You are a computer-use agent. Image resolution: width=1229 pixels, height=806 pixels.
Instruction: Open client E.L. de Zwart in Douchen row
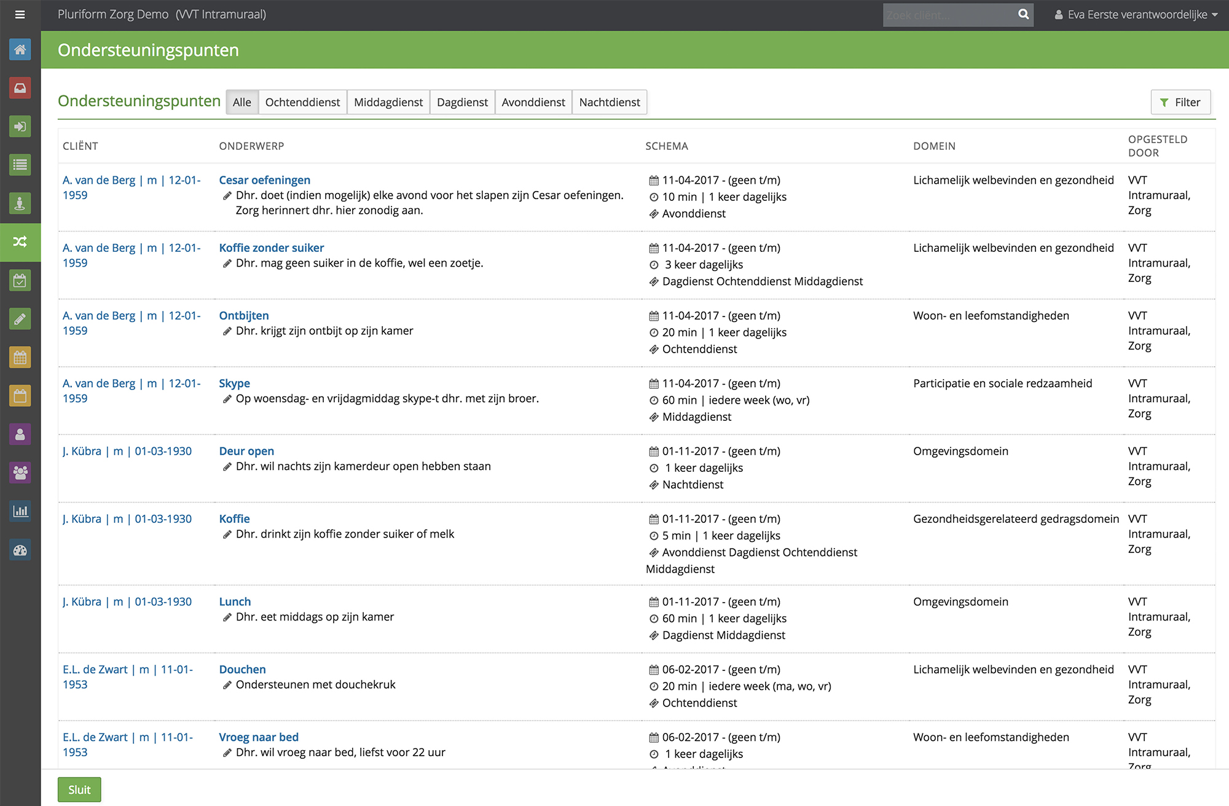point(128,676)
